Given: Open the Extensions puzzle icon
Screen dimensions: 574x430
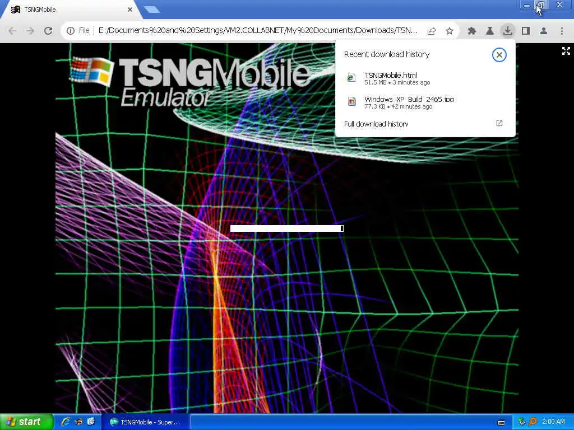Looking at the screenshot, I should tap(472, 31).
